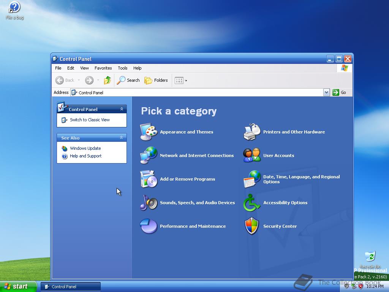
Task: Click the Control Panel icon in title bar
Action: pos(55,59)
